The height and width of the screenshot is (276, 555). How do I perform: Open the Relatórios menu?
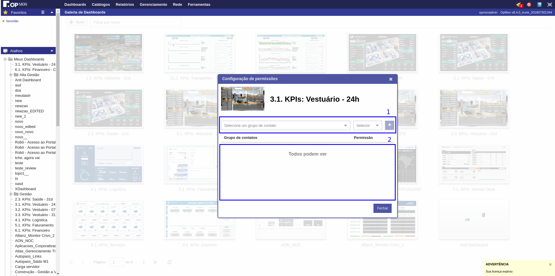click(125, 5)
